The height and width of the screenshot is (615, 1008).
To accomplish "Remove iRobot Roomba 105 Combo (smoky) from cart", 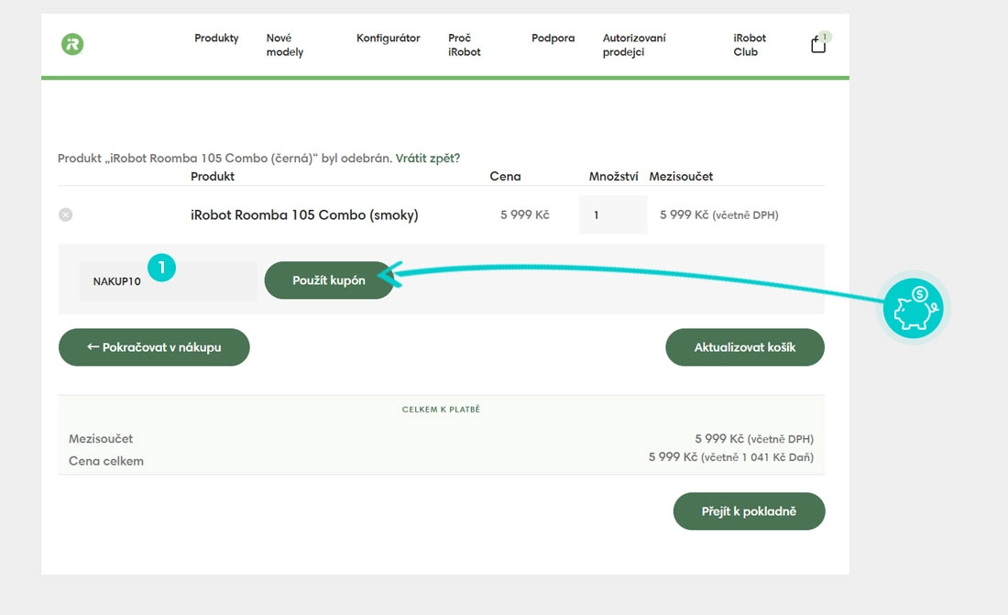I will click(x=66, y=214).
